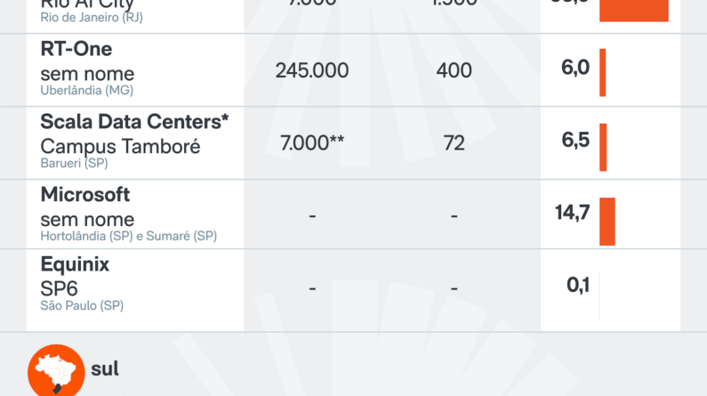This screenshot has width=707, height=396.
Task: Select the 6,5 investment figure
Action: tap(575, 141)
